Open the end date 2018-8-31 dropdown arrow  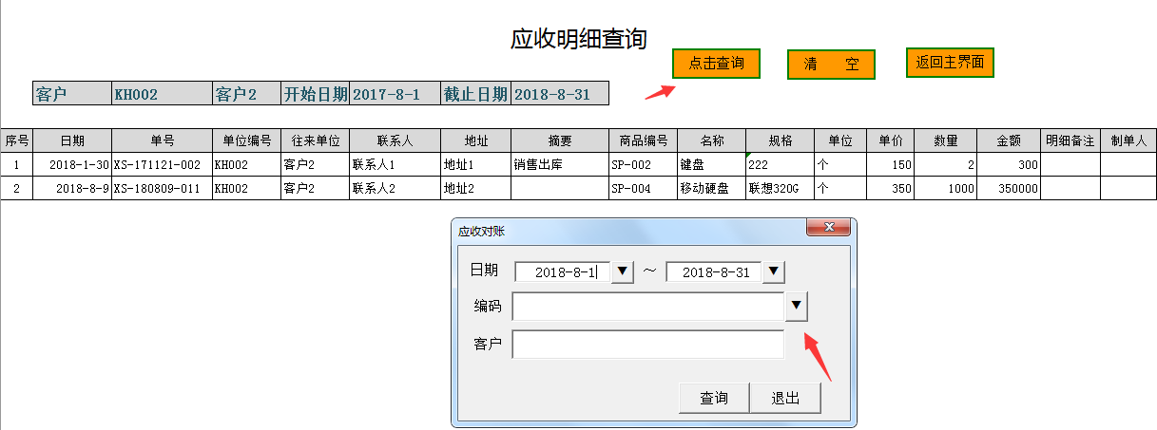point(774,271)
